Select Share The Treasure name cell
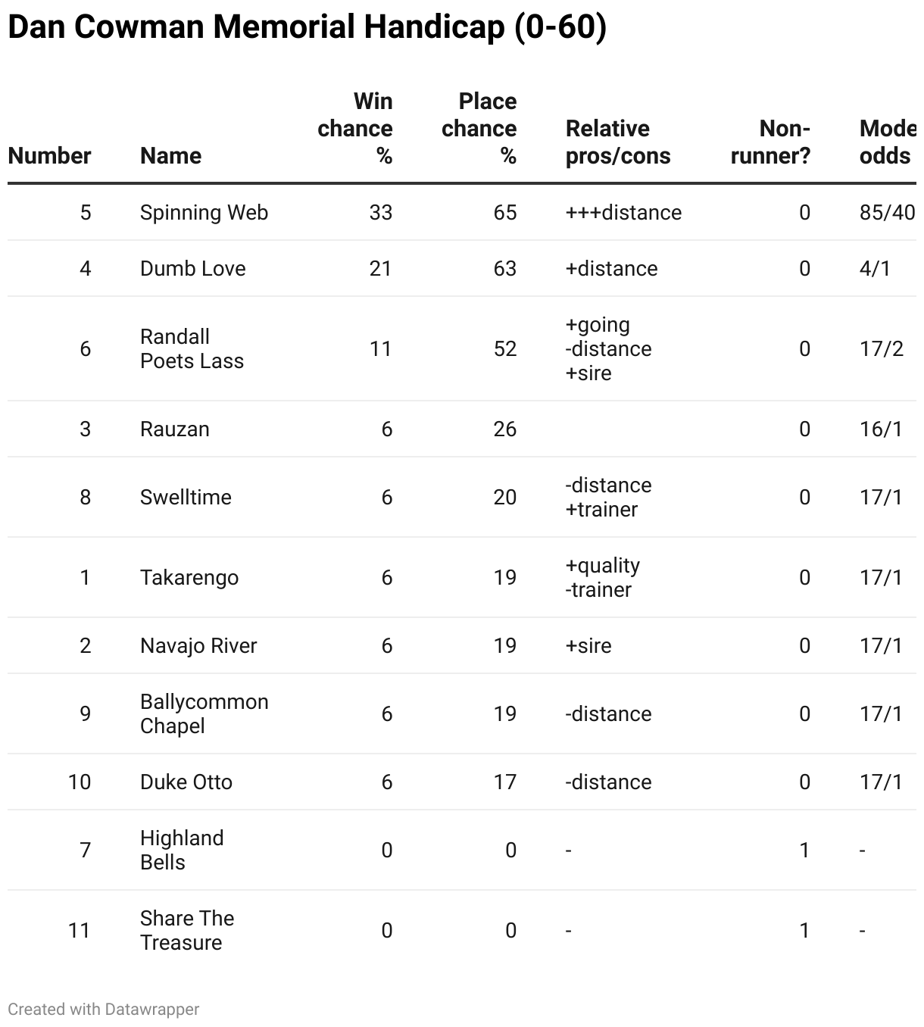Screen dimensions: 924x1027 tap(187, 931)
